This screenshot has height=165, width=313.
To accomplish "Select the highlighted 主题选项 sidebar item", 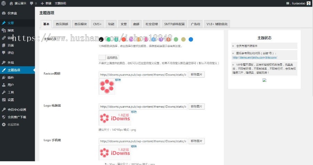I will pyautogui.click(x=17, y=70).
